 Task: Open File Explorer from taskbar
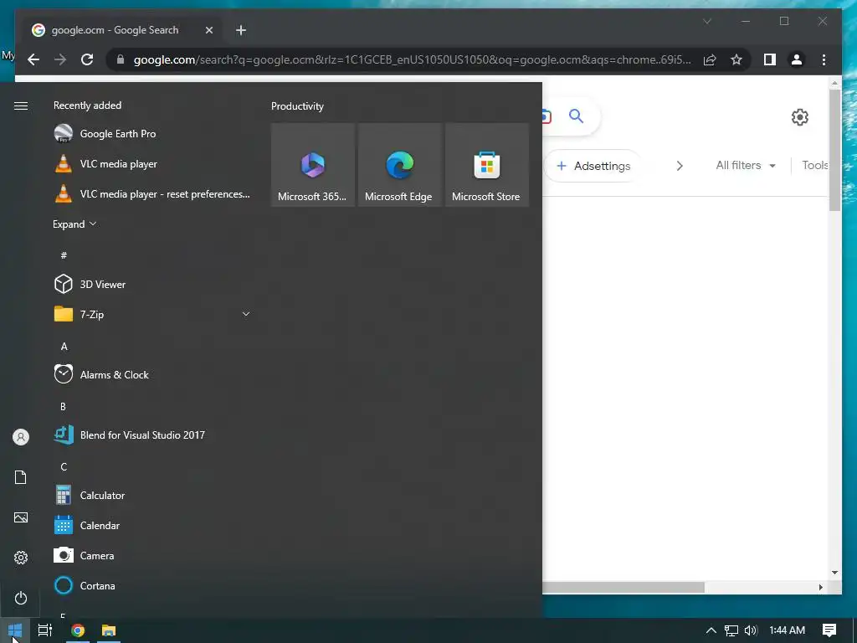[109, 630]
